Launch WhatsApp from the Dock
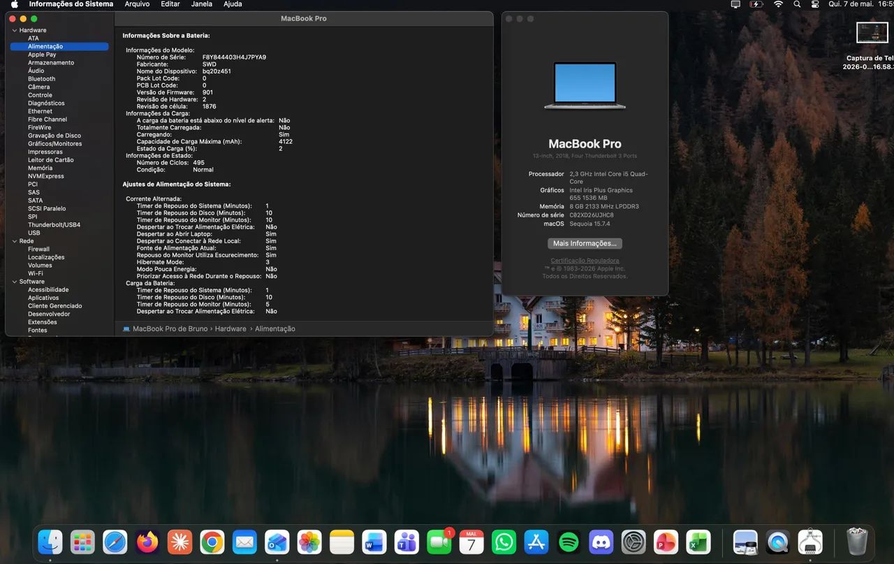Screen dimensions: 894x564 [504, 542]
